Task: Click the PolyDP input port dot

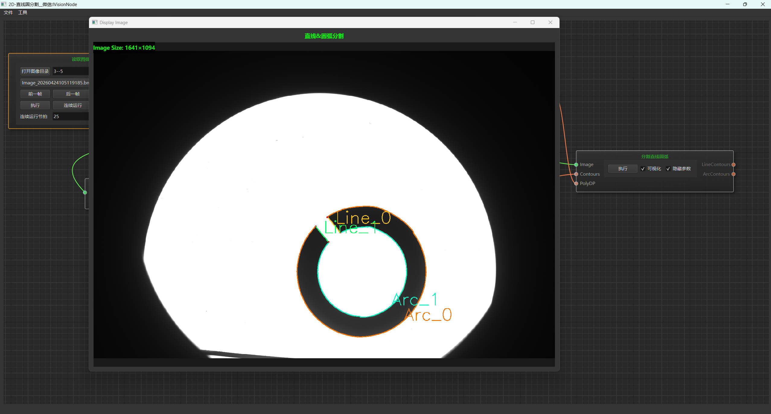Action: [576, 183]
